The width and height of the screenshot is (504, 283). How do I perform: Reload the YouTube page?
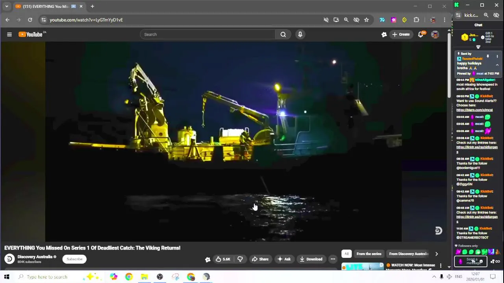point(30,20)
